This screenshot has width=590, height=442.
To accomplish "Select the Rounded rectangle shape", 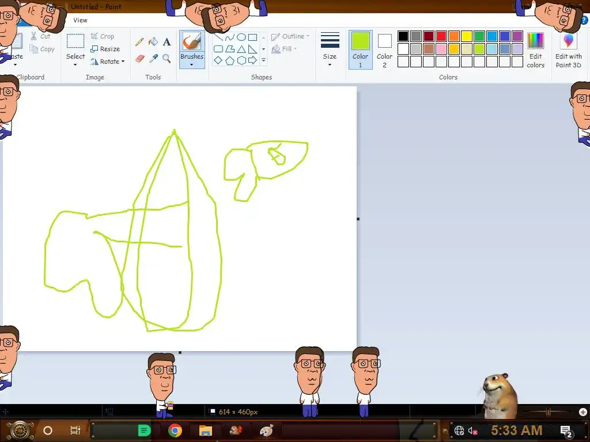I will click(218, 49).
